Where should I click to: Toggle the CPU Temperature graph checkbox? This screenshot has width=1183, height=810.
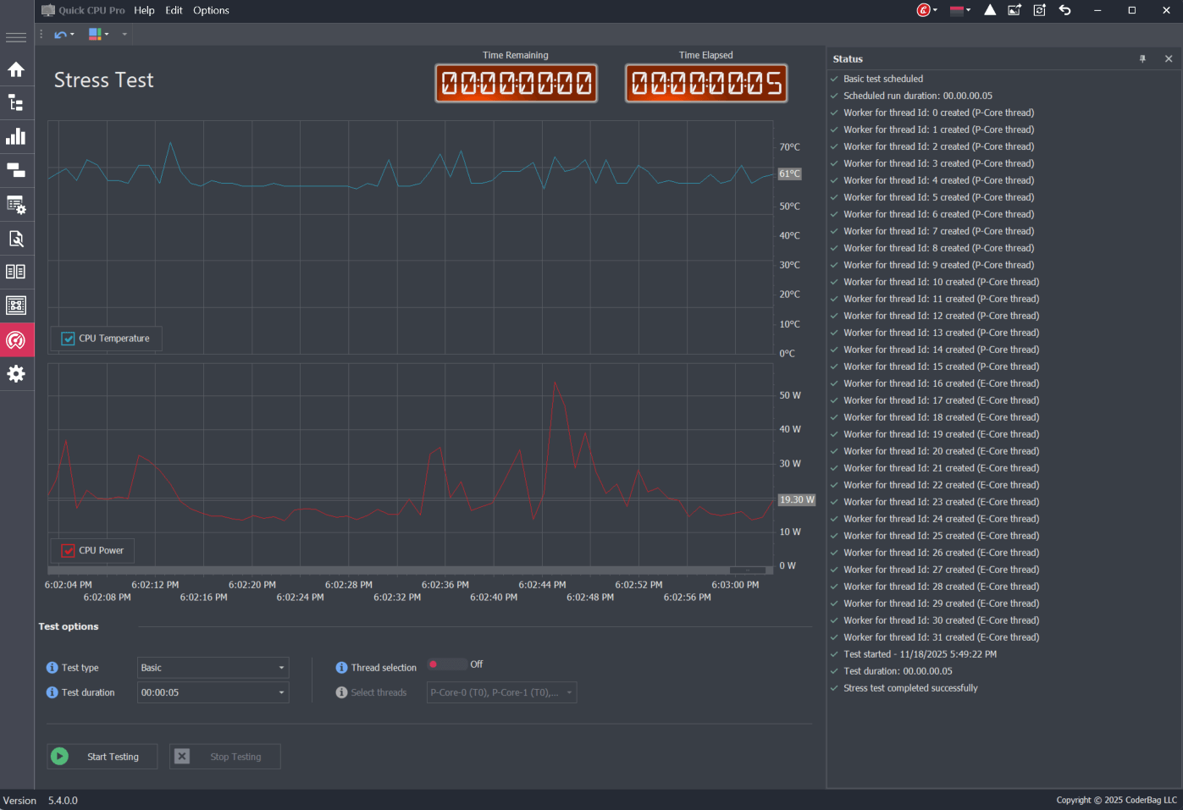[x=68, y=338]
